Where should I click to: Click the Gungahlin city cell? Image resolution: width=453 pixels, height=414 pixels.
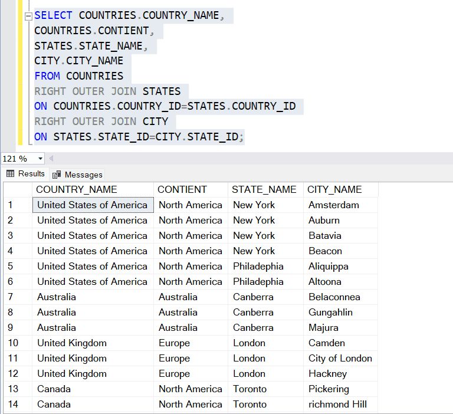340,312
